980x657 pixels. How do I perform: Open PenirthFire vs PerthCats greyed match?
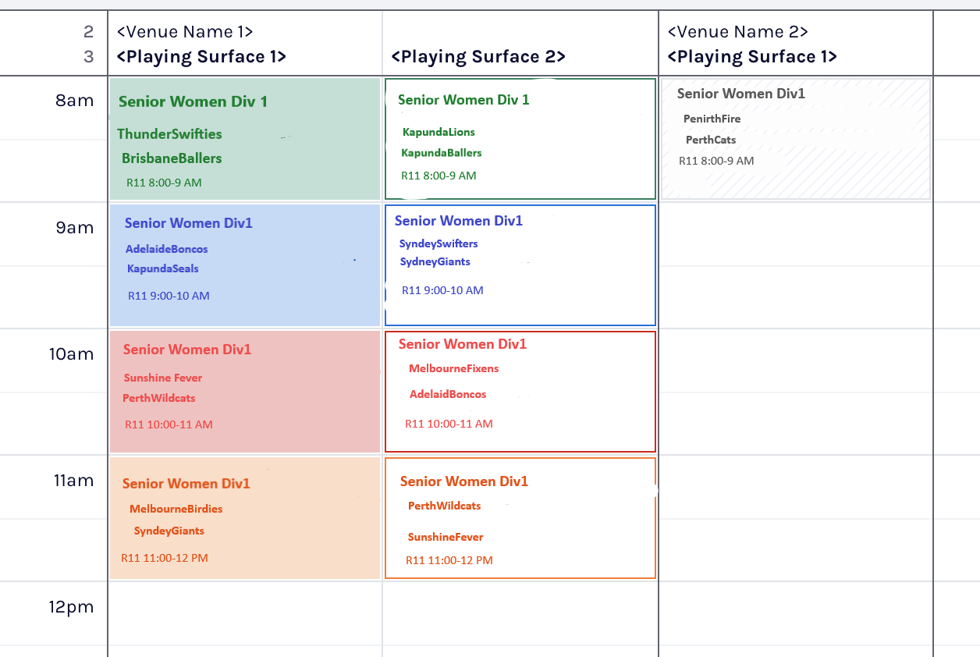point(796,138)
